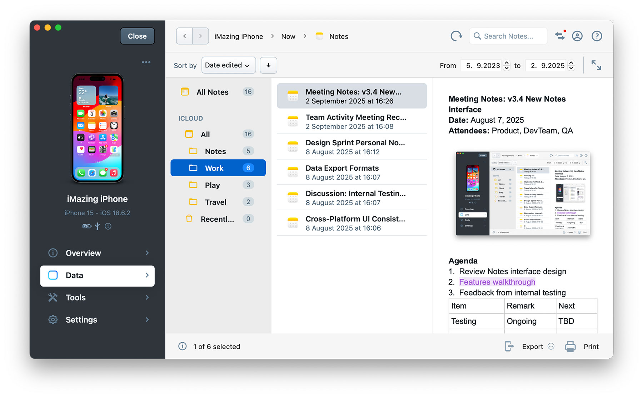Click the Search Notes field

[x=508, y=36]
